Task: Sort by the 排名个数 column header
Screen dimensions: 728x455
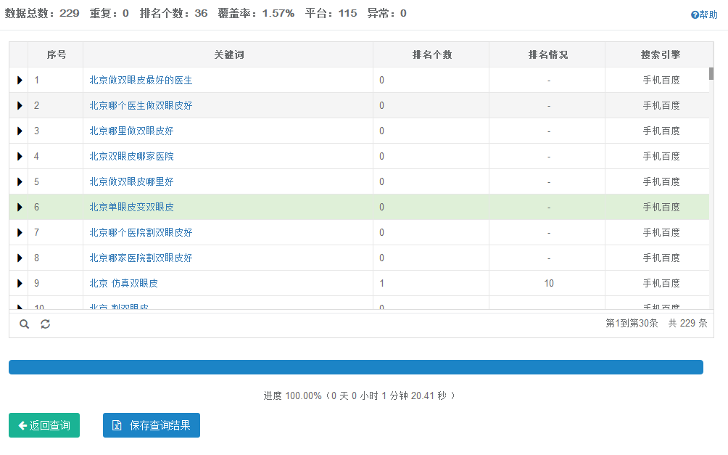Action: pos(431,55)
